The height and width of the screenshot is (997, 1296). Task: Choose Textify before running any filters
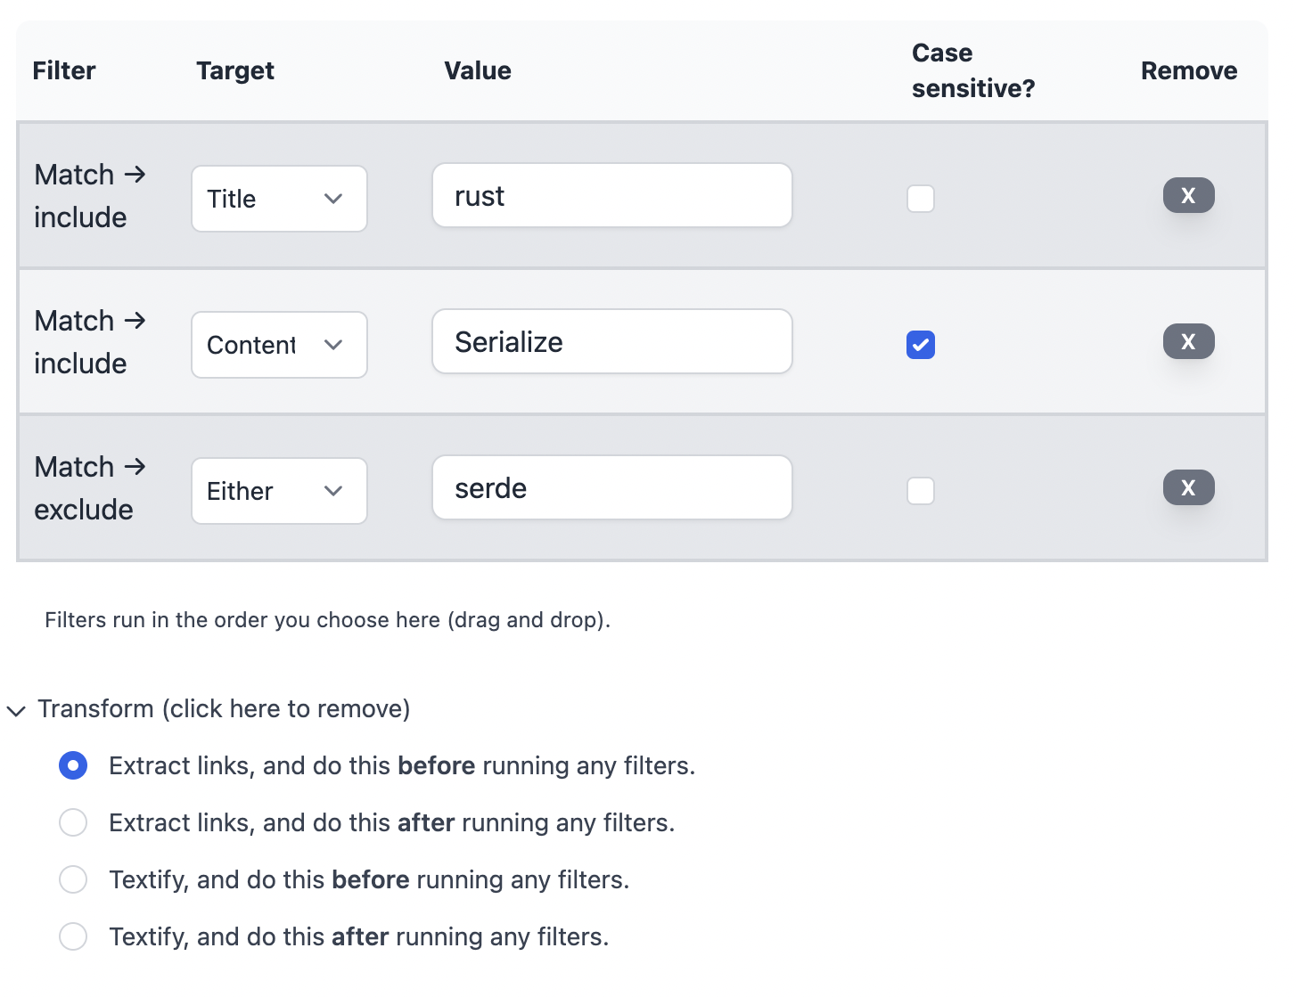point(73,879)
